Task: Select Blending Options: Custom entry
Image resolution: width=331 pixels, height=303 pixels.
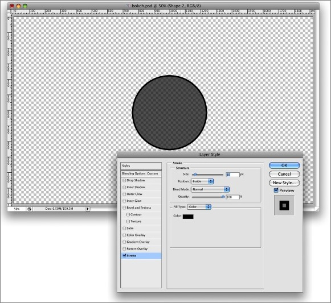Action: [x=141, y=173]
